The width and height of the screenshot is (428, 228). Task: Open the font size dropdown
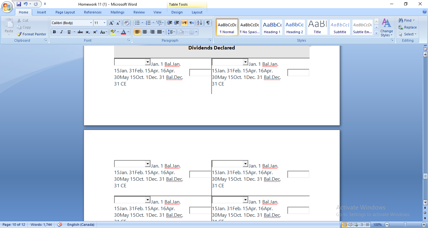click(105, 23)
